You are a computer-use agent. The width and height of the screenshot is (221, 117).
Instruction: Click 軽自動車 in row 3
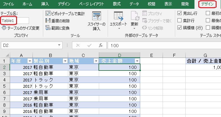pyautogui.click(x=50, y=74)
